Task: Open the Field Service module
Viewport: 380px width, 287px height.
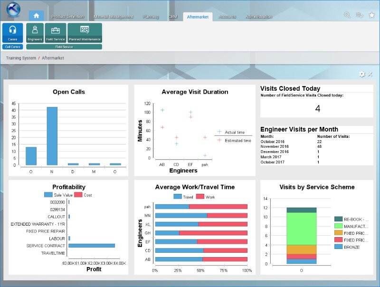Action: pos(56,32)
